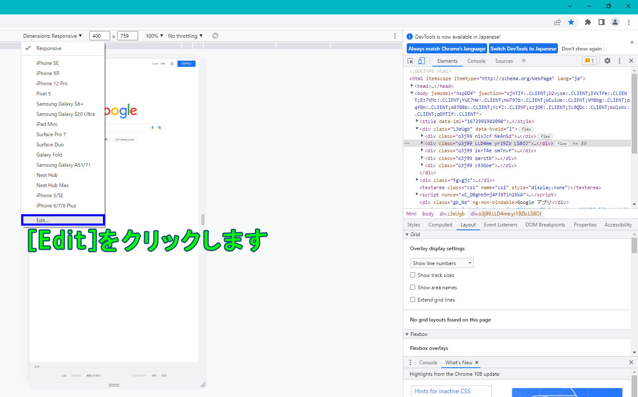Open the profile avatar icon
Image resolution: width=638 pixels, height=397 pixels.
[x=615, y=22]
